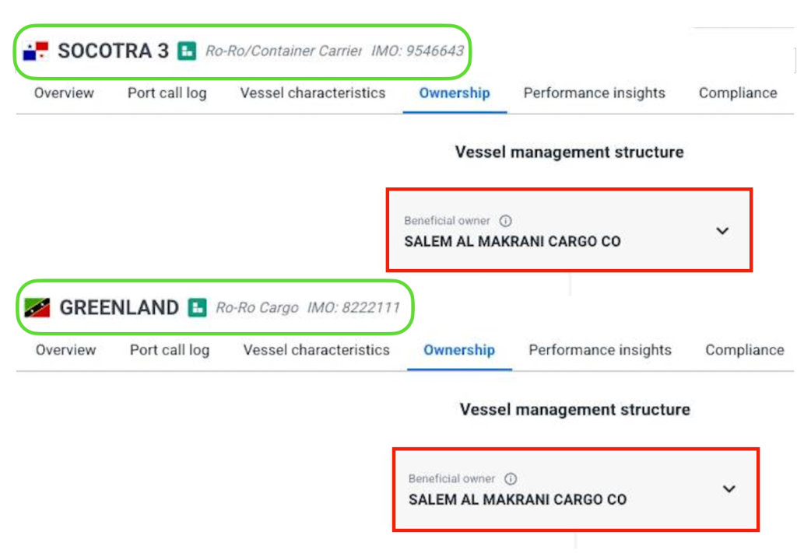The width and height of the screenshot is (797, 553).
Task: Select SOCOTRA 3 Ownership tab
Action: pos(455,93)
